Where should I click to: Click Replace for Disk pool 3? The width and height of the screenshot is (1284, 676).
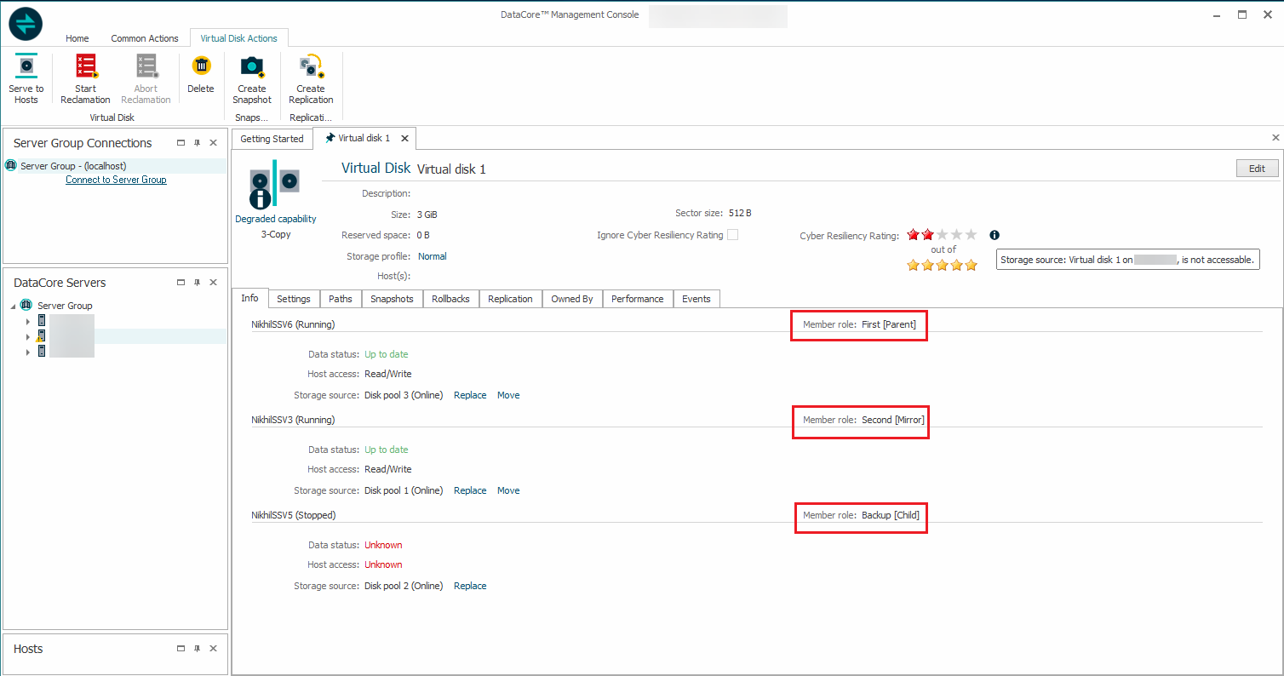click(470, 395)
